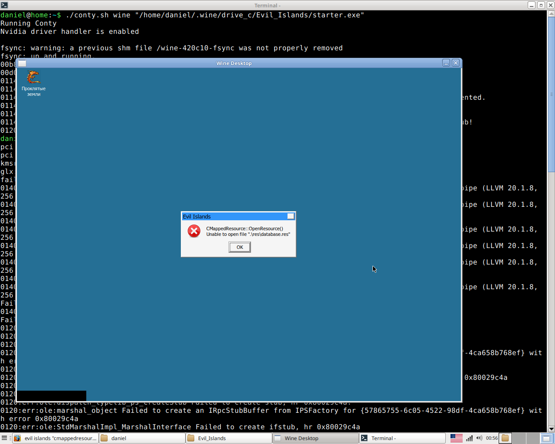Close the Terminal window
The height and width of the screenshot is (444, 555).
click(x=551, y=5)
